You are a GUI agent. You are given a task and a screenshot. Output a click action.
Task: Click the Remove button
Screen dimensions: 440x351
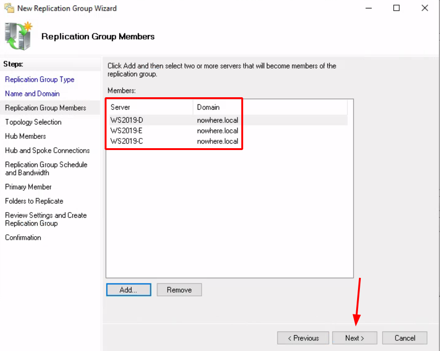click(x=179, y=290)
